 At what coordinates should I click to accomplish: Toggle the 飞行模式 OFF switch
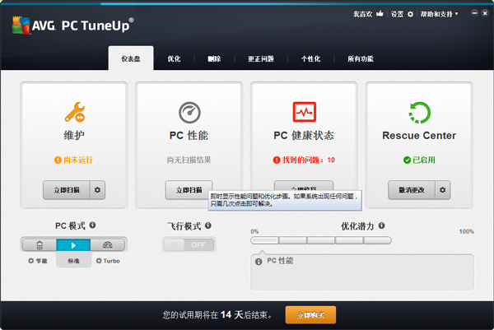pyautogui.click(x=189, y=244)
